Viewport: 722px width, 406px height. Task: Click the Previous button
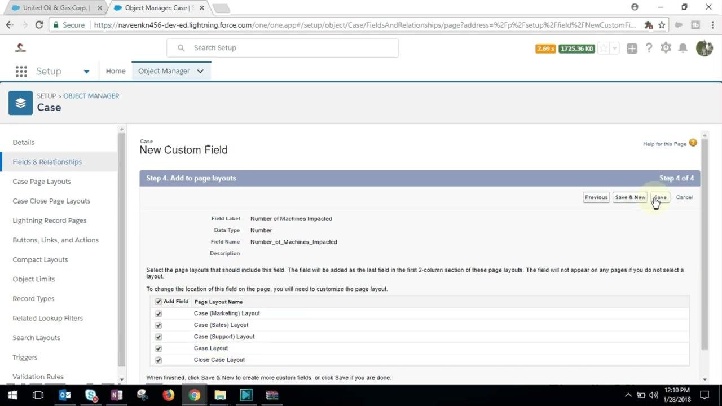(596, 197)
